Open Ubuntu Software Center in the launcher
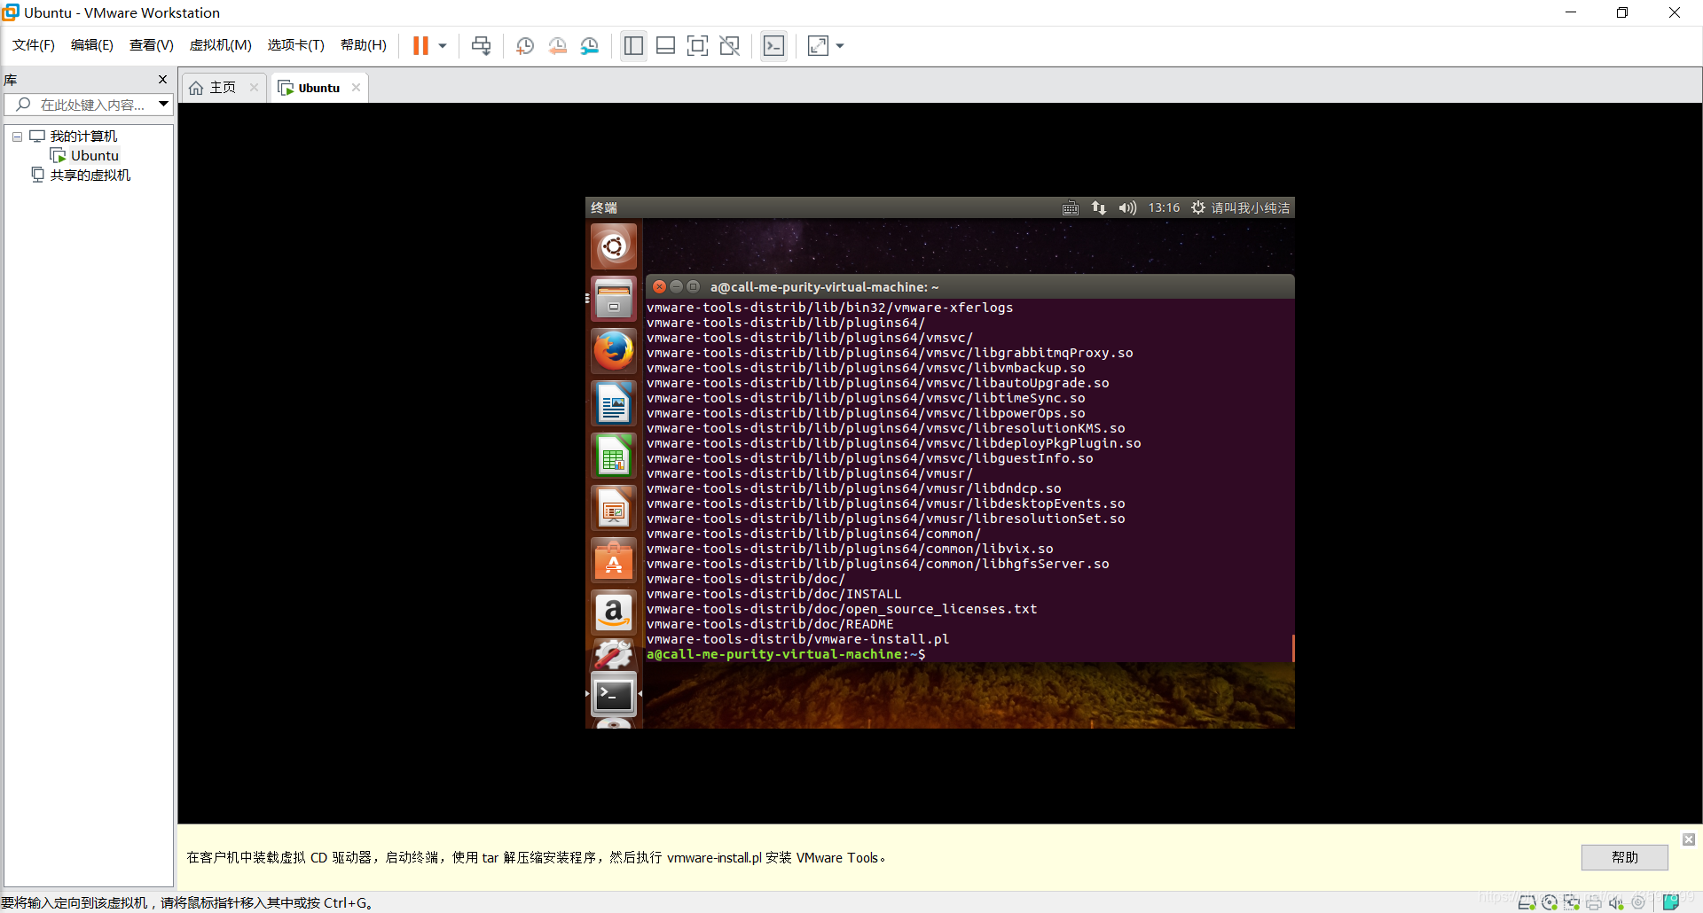Screen dimensions: 1703x913 click(614, 560)
